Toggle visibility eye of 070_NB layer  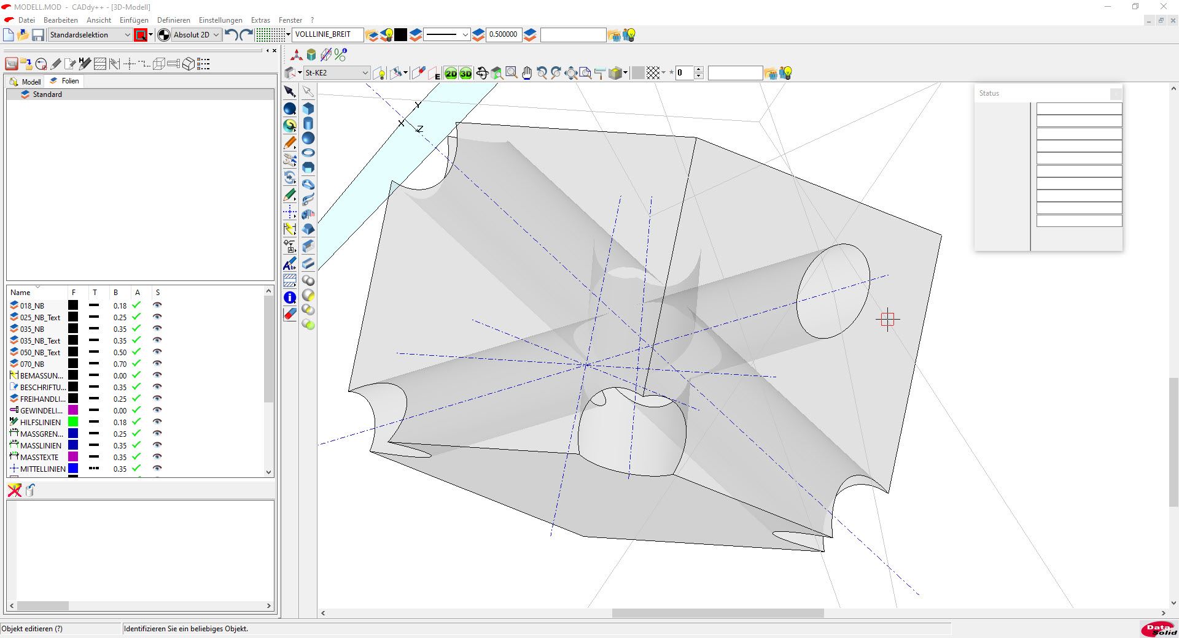(157, 364)
